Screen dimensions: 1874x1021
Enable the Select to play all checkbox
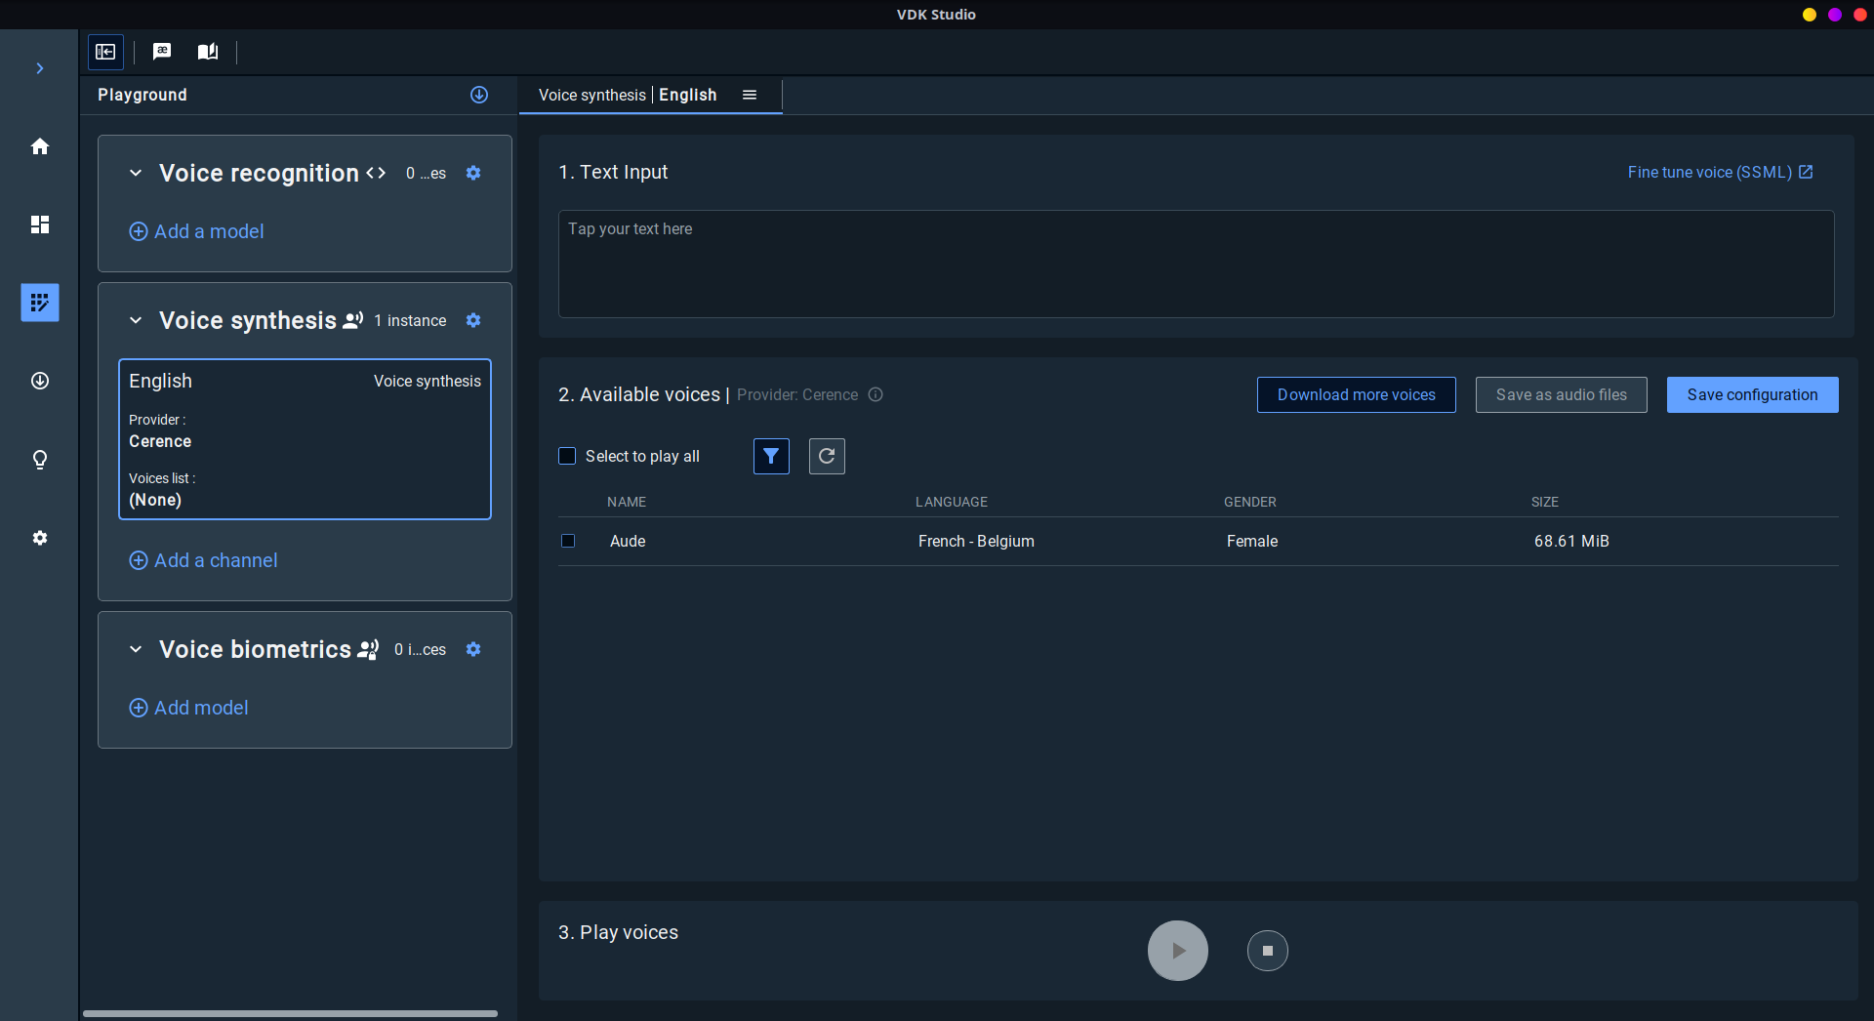click(567, 456)
